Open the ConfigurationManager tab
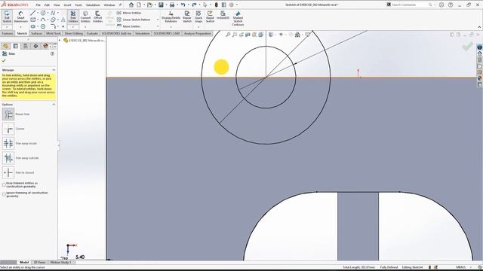The height and width of the screenshot is (271, 483). click(x=26, y=46)
